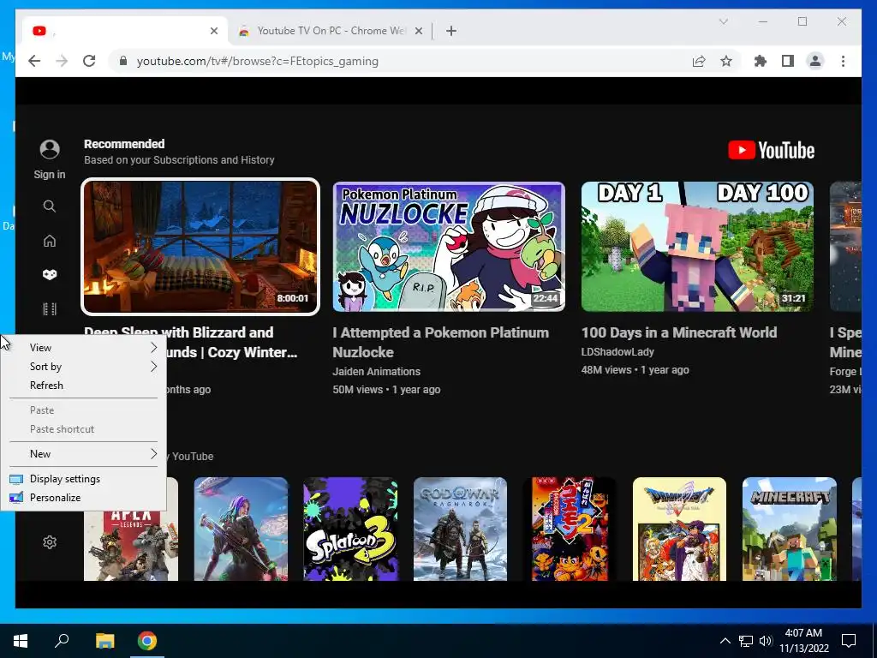Show hidden system tray icons
The height and width of the screenshot is (658, 877).
pos(725,641)
